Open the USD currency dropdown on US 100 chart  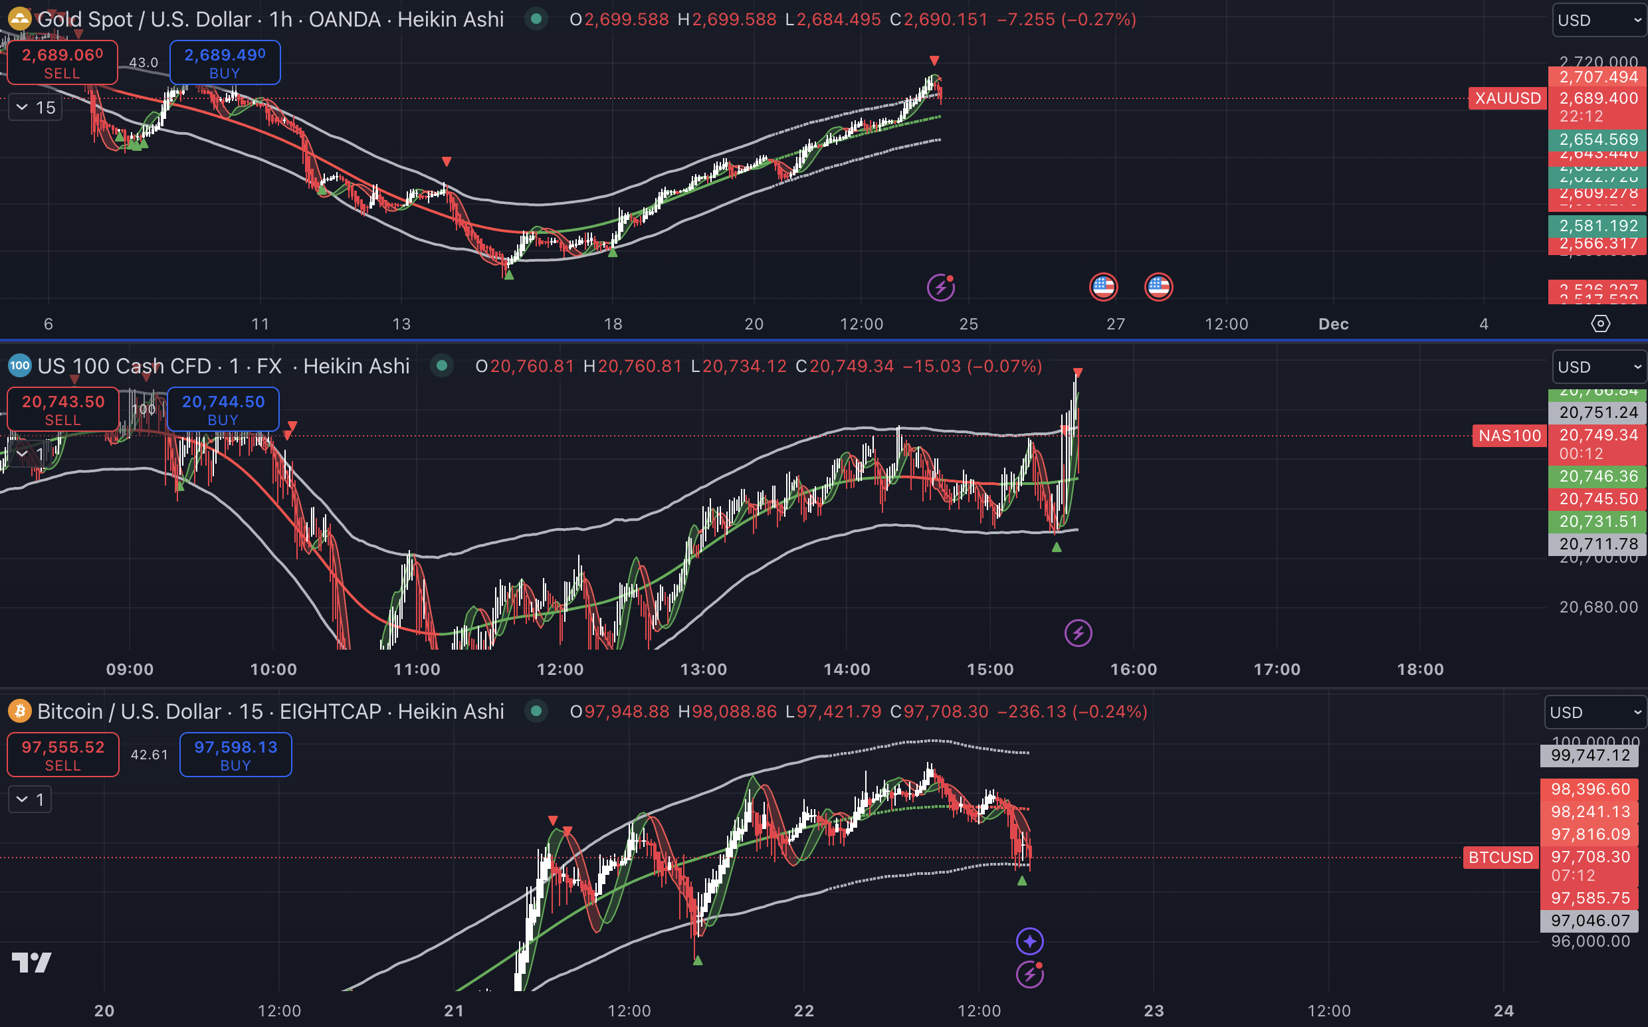point(1599,367)
